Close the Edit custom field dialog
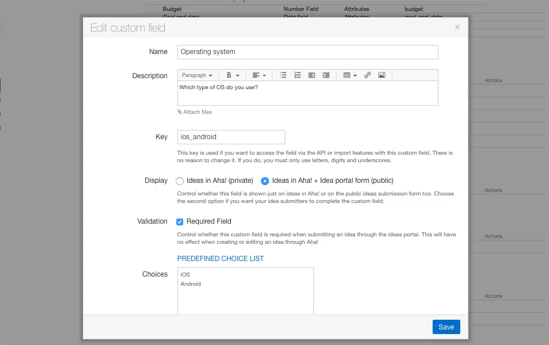 pyautogui.click(x=457, y=27)
